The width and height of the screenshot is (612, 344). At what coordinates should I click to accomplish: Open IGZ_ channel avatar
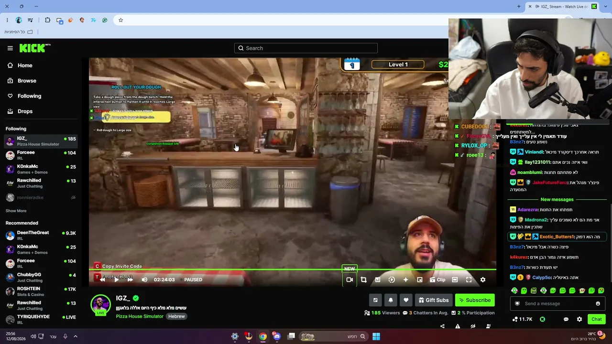[x=100, y=305]
